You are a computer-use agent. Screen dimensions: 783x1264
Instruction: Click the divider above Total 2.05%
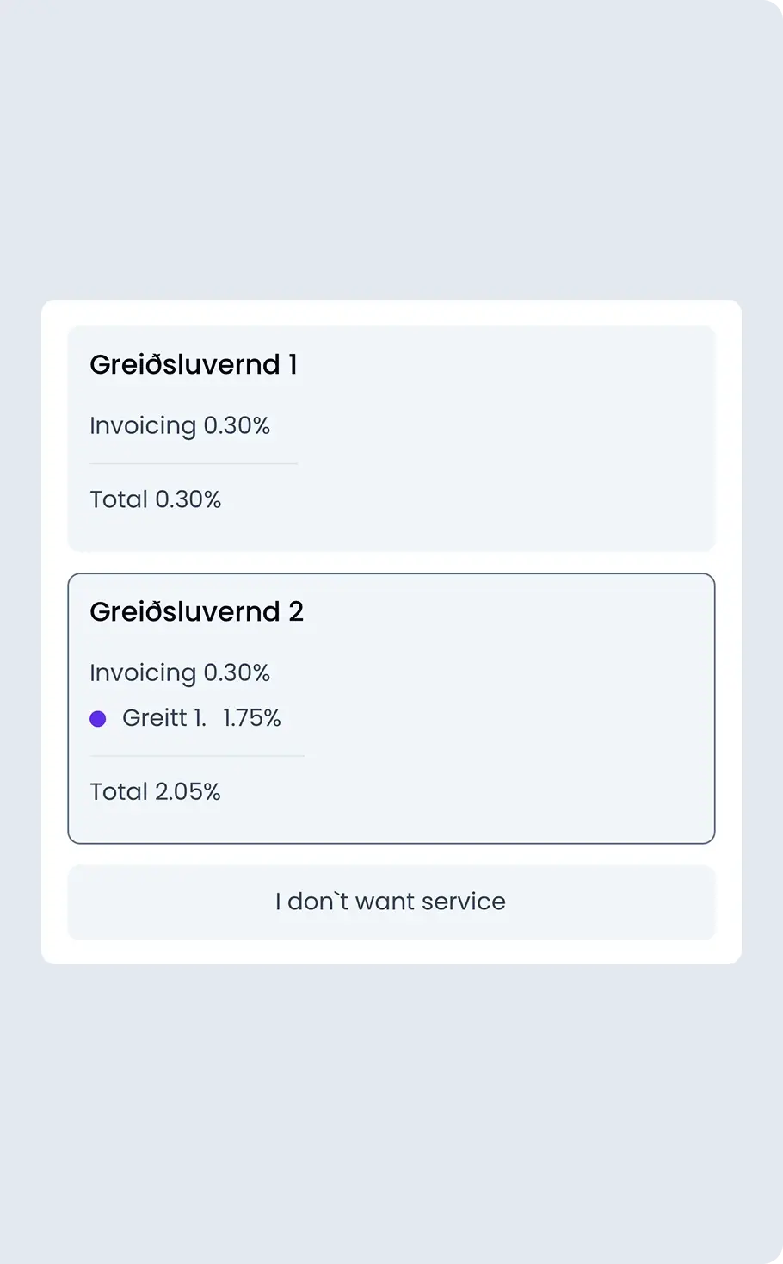tap(196, 756)
